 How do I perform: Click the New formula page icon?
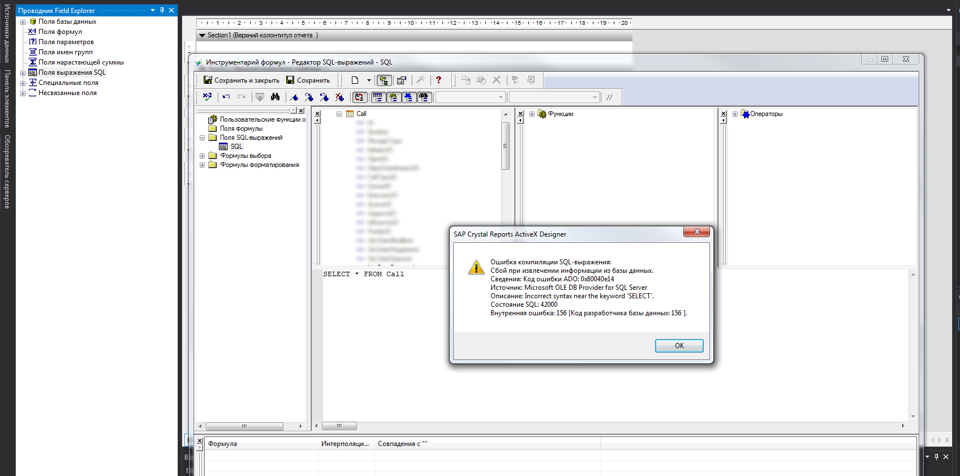[x=355, y=80]
